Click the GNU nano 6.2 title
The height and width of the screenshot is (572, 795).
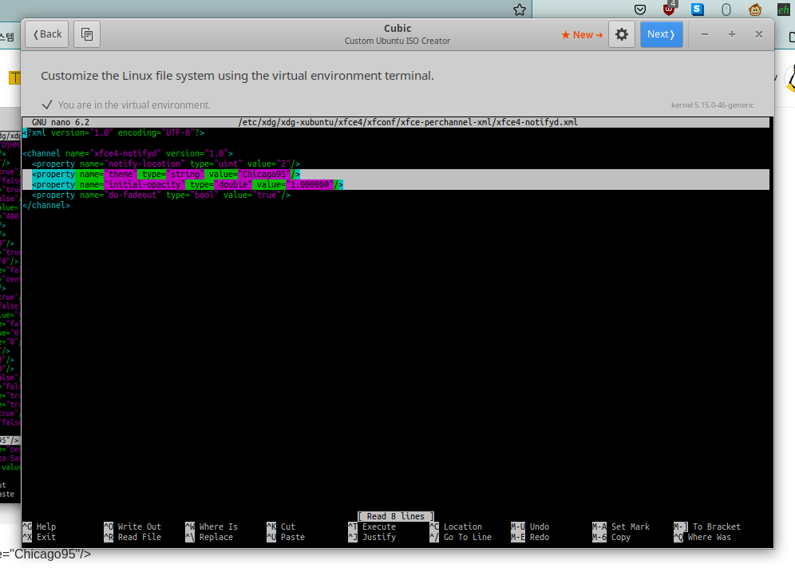61,122
